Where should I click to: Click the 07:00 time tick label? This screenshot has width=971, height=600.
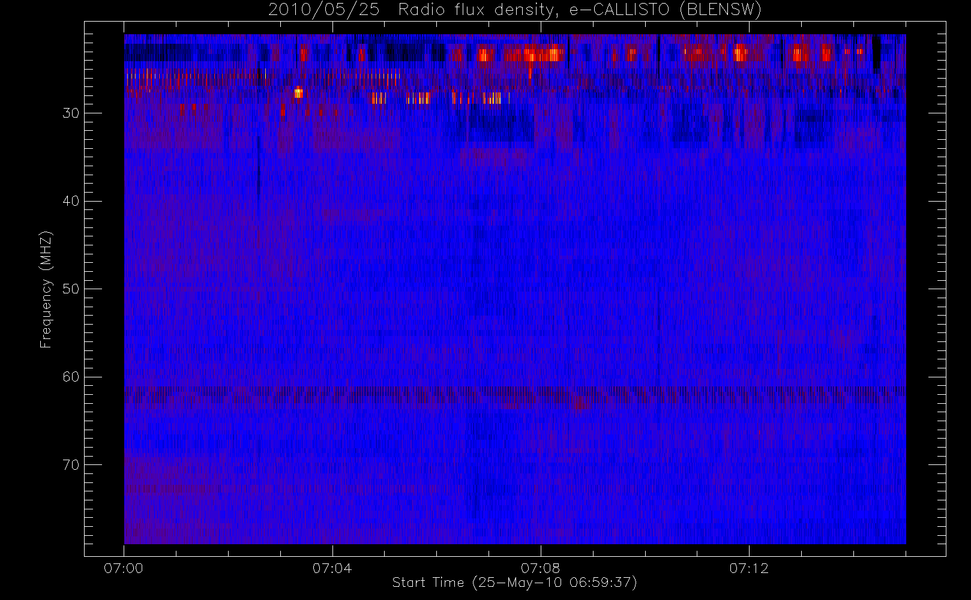(x=124, y=568)
